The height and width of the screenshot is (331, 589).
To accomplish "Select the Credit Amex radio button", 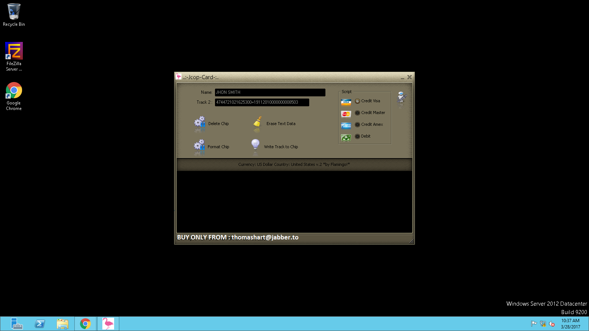I will pos(357,125).
